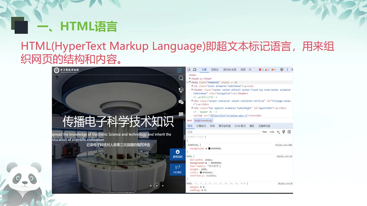Screen dimensions: 367x206
Task: Click the museum logo on the webpage
Action: 67,70
